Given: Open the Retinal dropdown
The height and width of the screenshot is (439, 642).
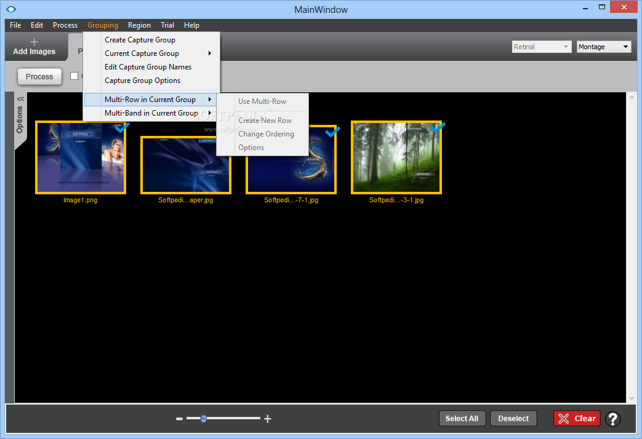Looking at the screenshot, I should [x=541, y=47].
